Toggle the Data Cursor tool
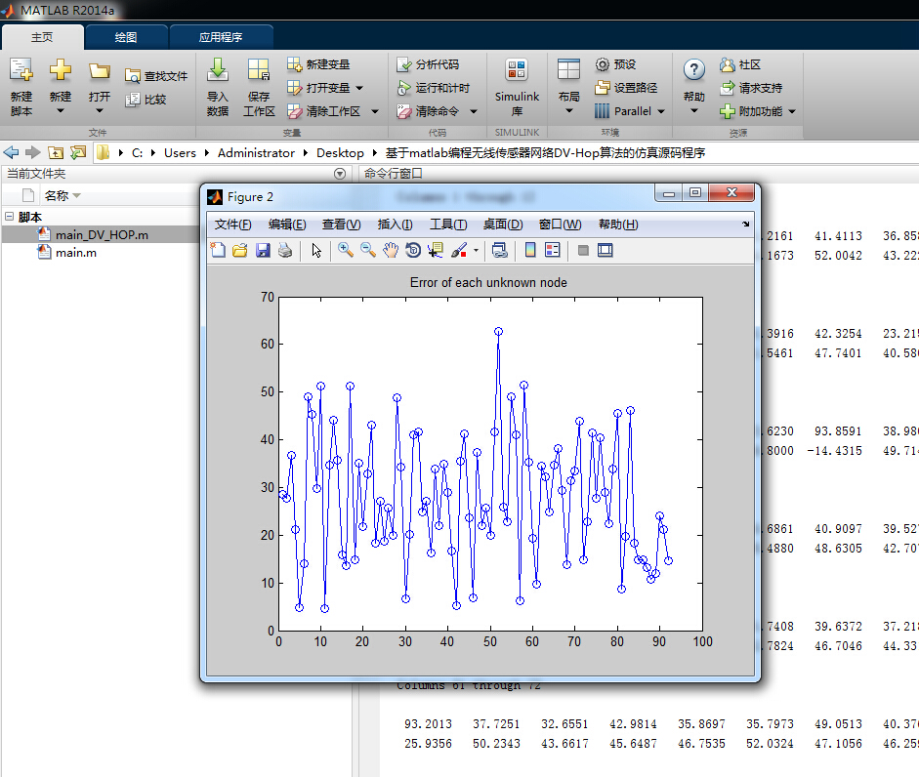Screen dimensions: 919x777 [436, 250]
